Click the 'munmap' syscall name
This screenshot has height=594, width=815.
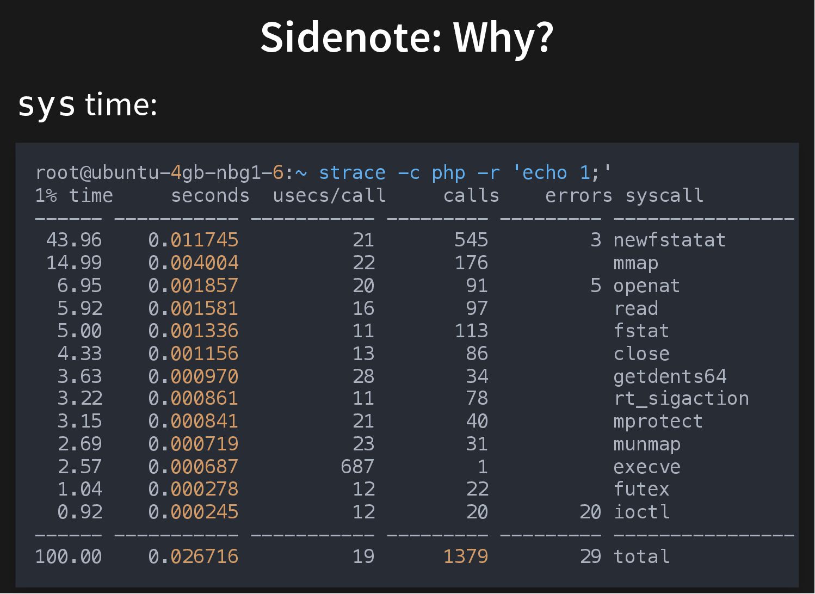point(647,444)
